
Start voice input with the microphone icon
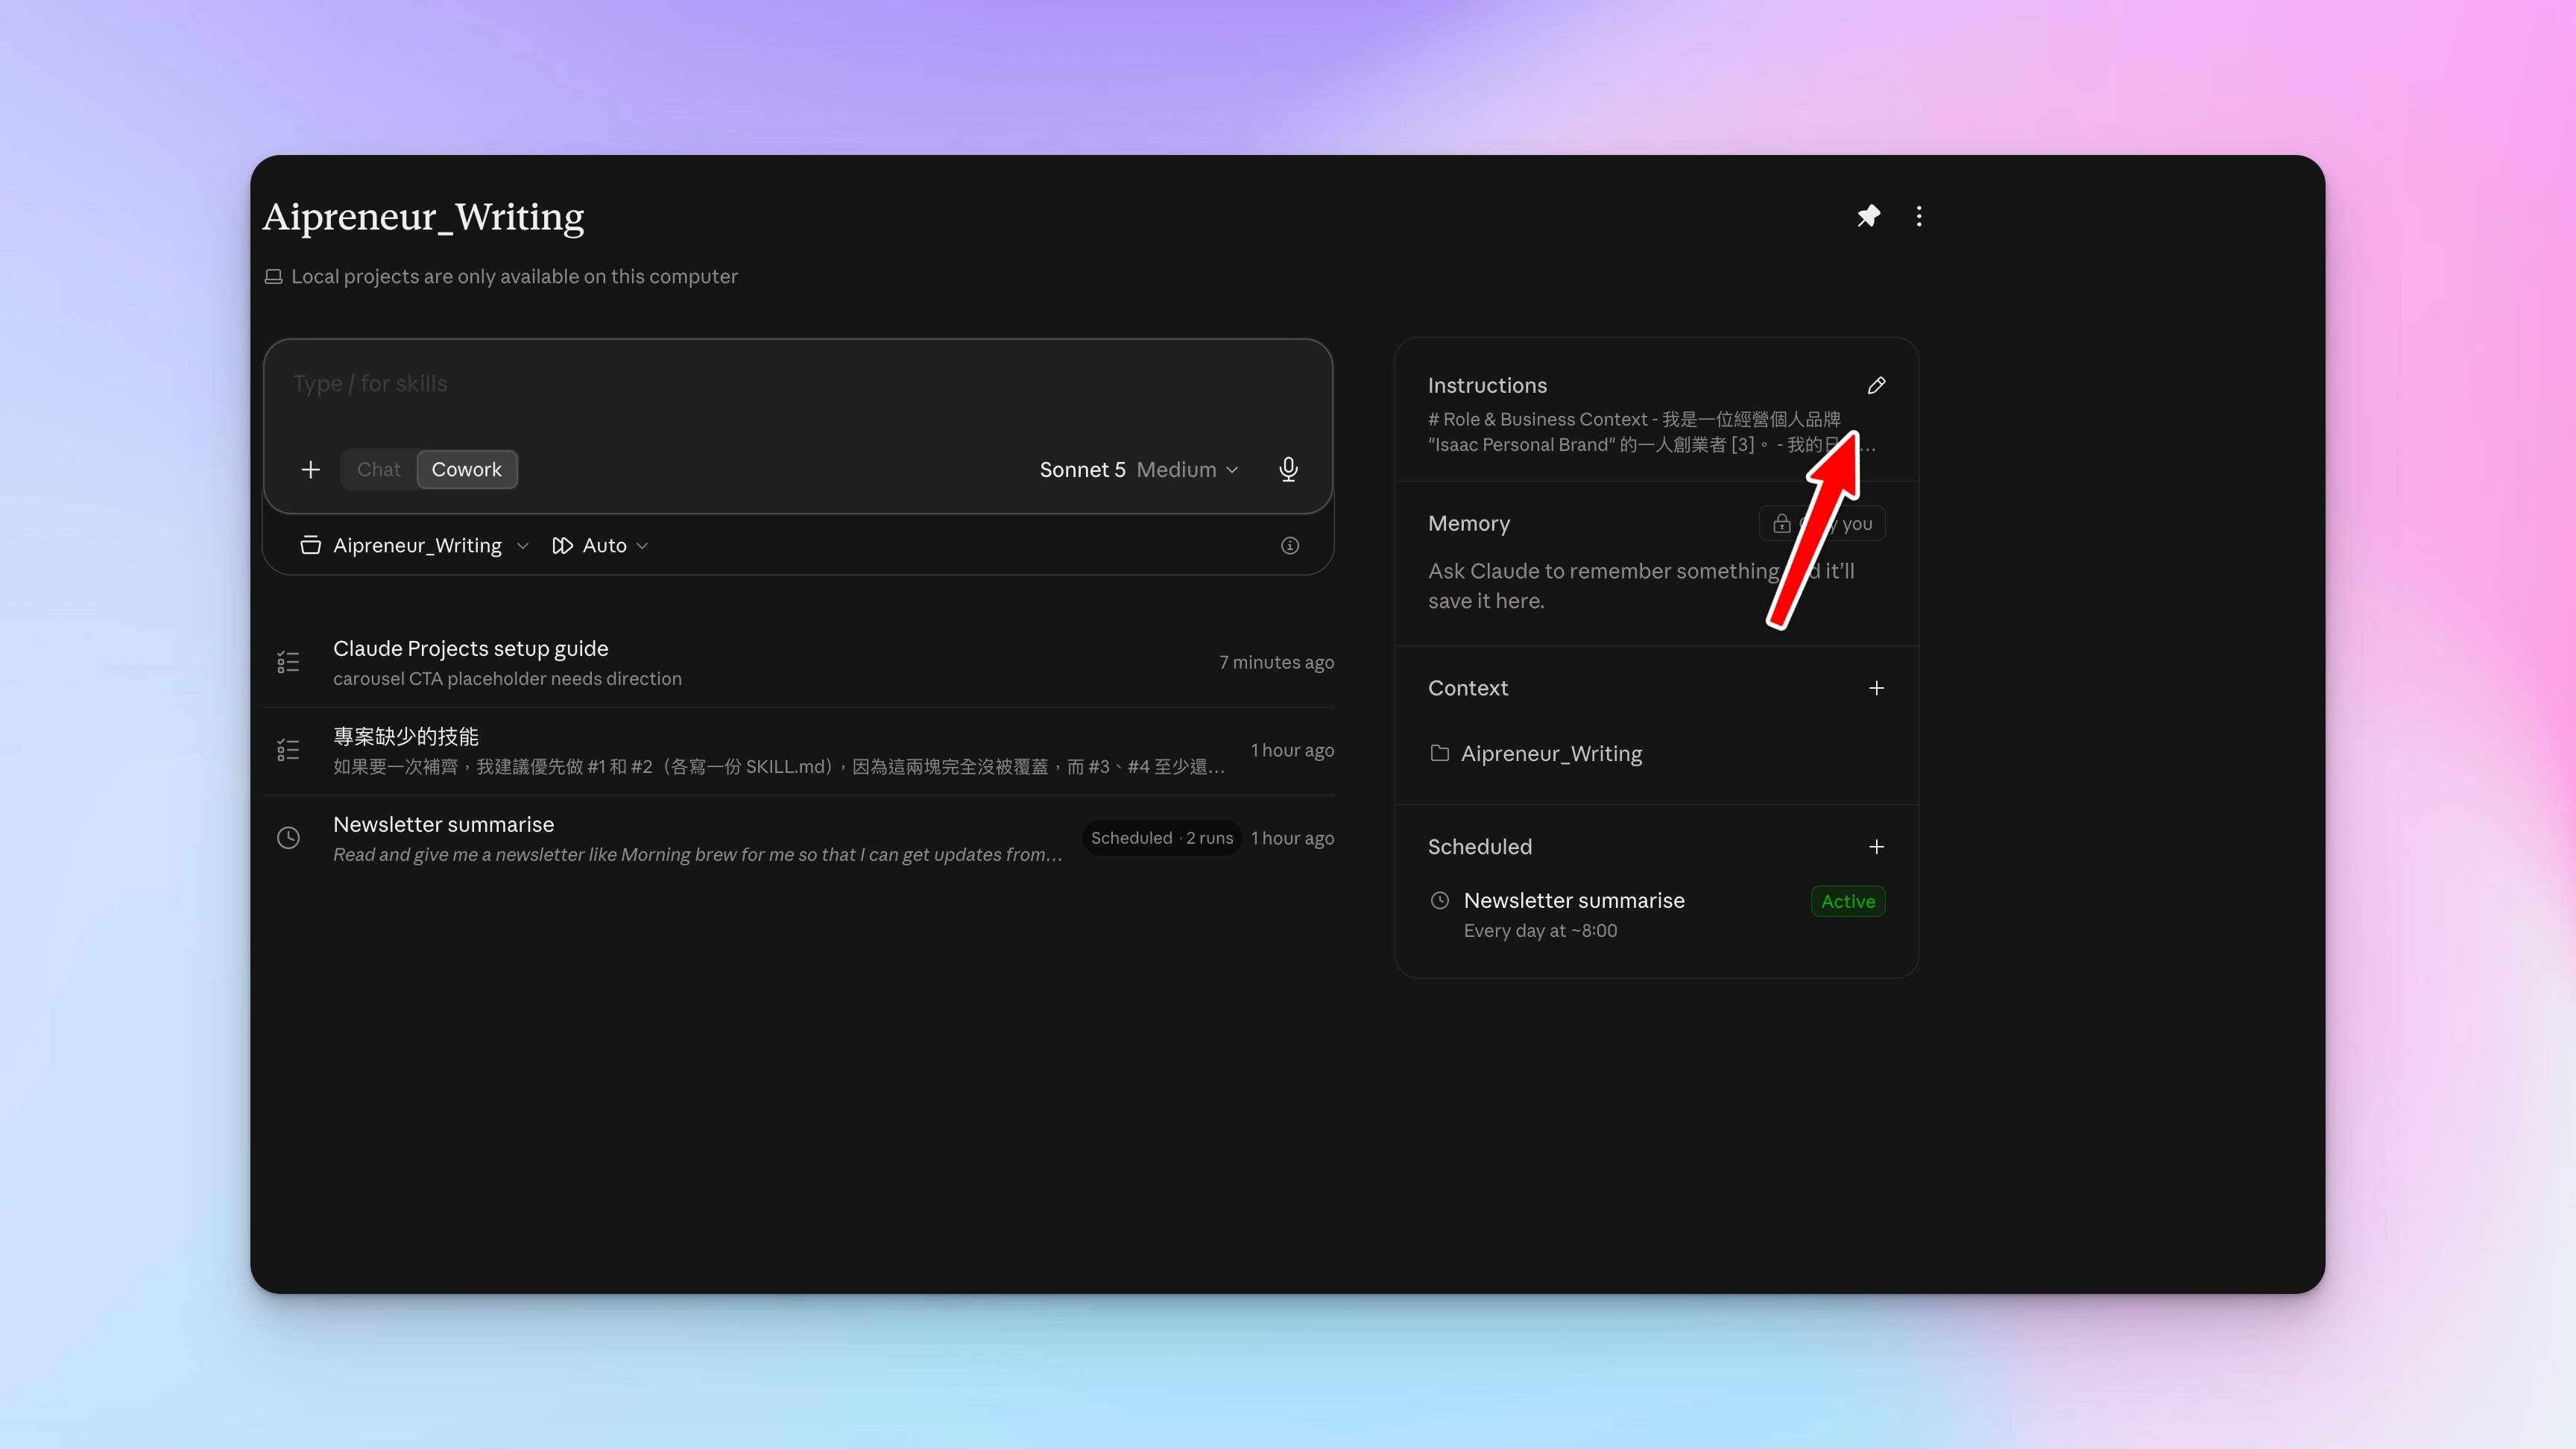coord(1288,469)
